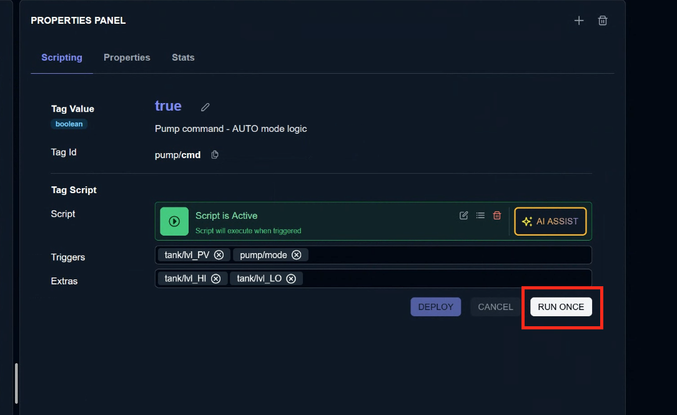Screen dimensions: 677x415
Task: Open the Stats tab
Action: [183, 57]
